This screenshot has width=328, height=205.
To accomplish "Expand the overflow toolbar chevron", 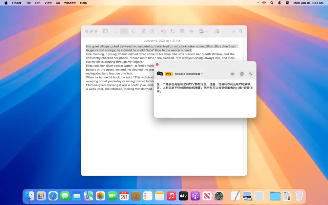I will point(233,31).
